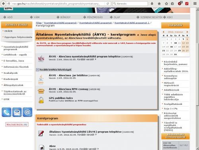Open Adóelőleg-nyilatkozatok 2016 link
This screenshot has height=150, width=199.
[x=176, y=70]
